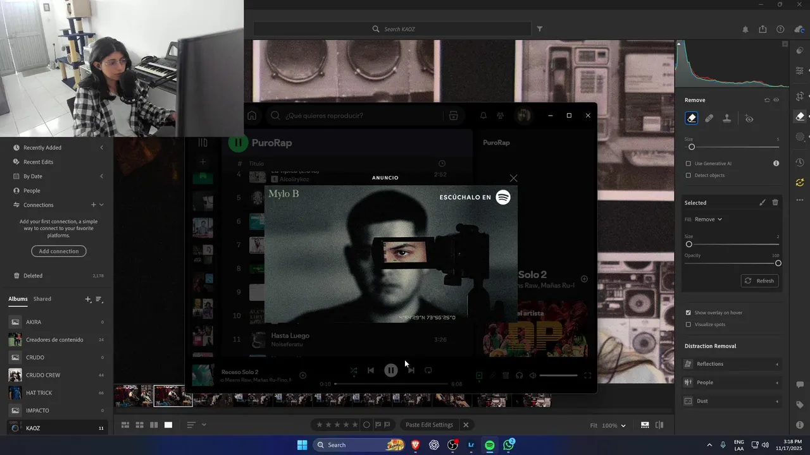Select the Clone stamp tool
The height and width of the screenshot is (455, 810).
click(727, 118)
